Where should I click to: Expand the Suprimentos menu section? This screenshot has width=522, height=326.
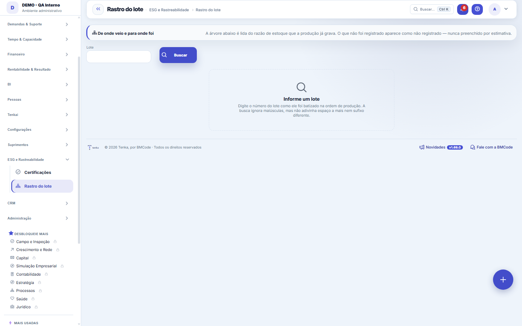38,145
